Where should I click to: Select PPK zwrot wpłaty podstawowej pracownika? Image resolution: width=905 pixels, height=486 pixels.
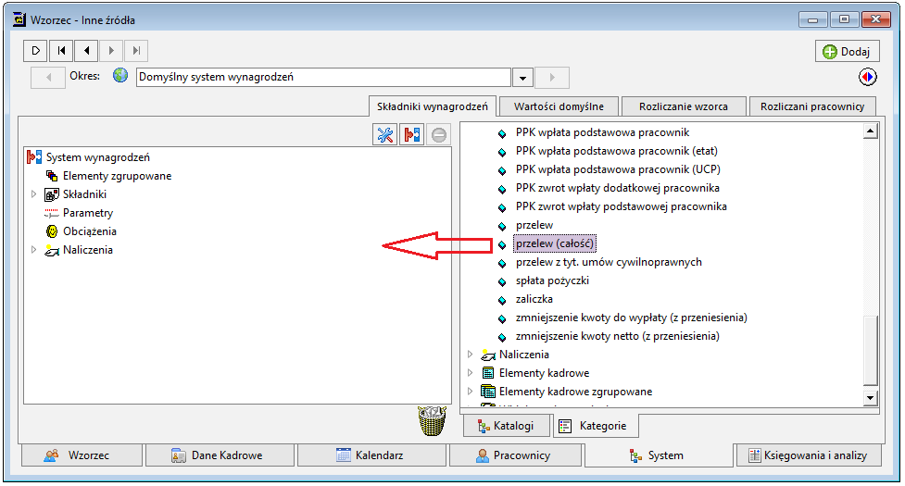[621, 206]
